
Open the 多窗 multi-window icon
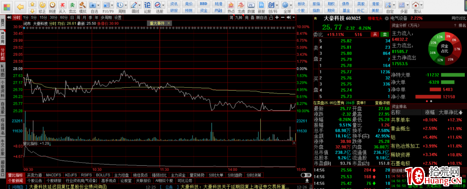tap(402, 5)
